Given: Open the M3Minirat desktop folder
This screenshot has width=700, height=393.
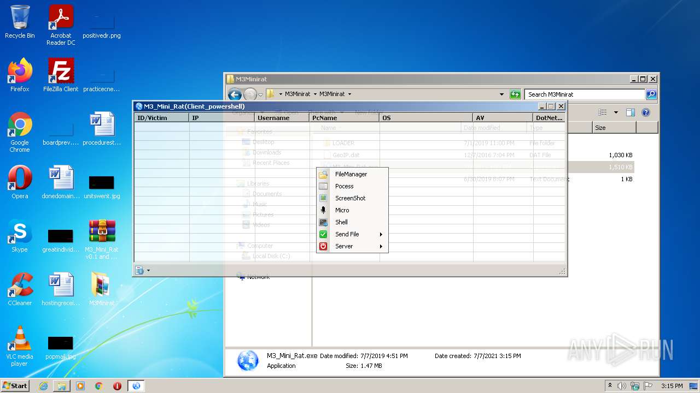Looking at the screenshot, I should [102, 289].
